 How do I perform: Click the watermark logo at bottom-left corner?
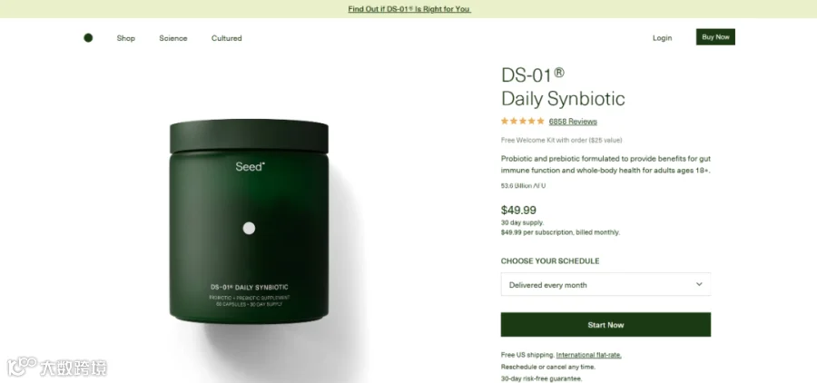(x=57, y=367)
